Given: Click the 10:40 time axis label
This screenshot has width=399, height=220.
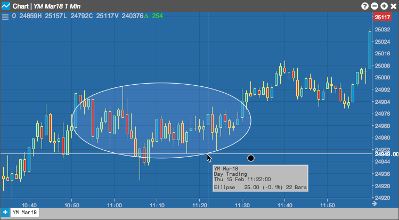Looking at the screenshot, I should pyautogui.click(x=29, y=205).
